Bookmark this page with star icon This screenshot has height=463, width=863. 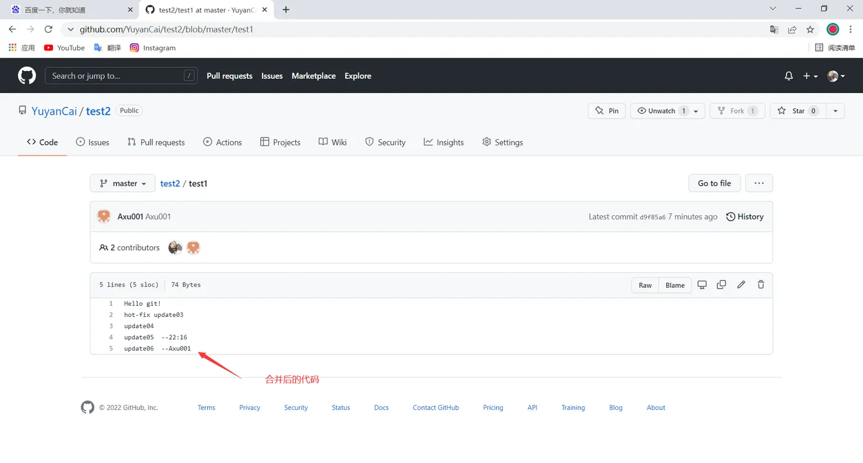(810, 29)
